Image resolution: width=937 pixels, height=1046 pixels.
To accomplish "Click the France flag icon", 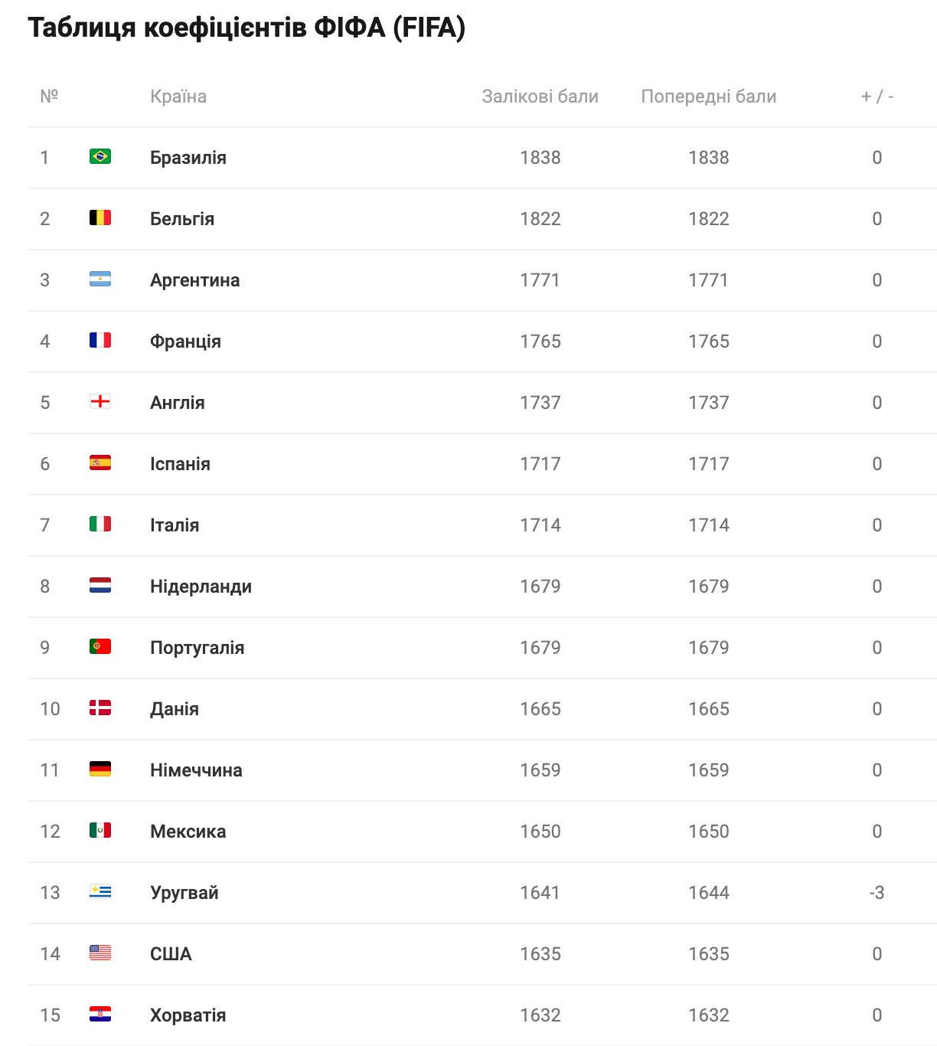I will tap(100, 340).
